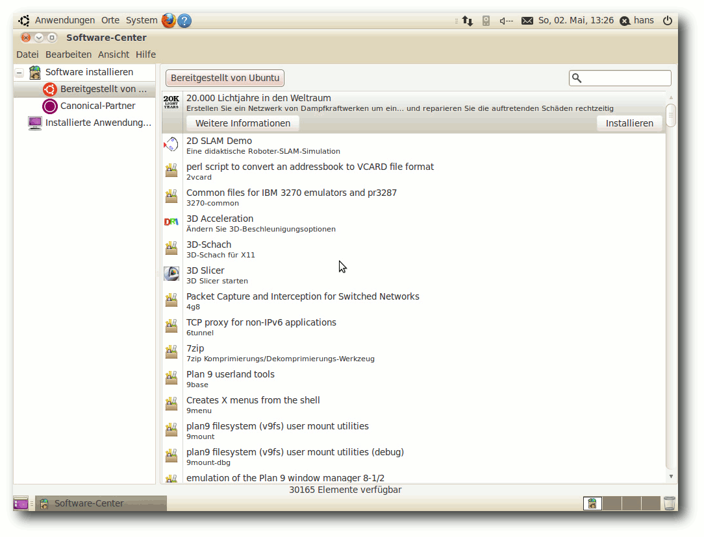Click the 2D SLAM Demo icon
Screen dimensions: 704x537
point(171,145)
